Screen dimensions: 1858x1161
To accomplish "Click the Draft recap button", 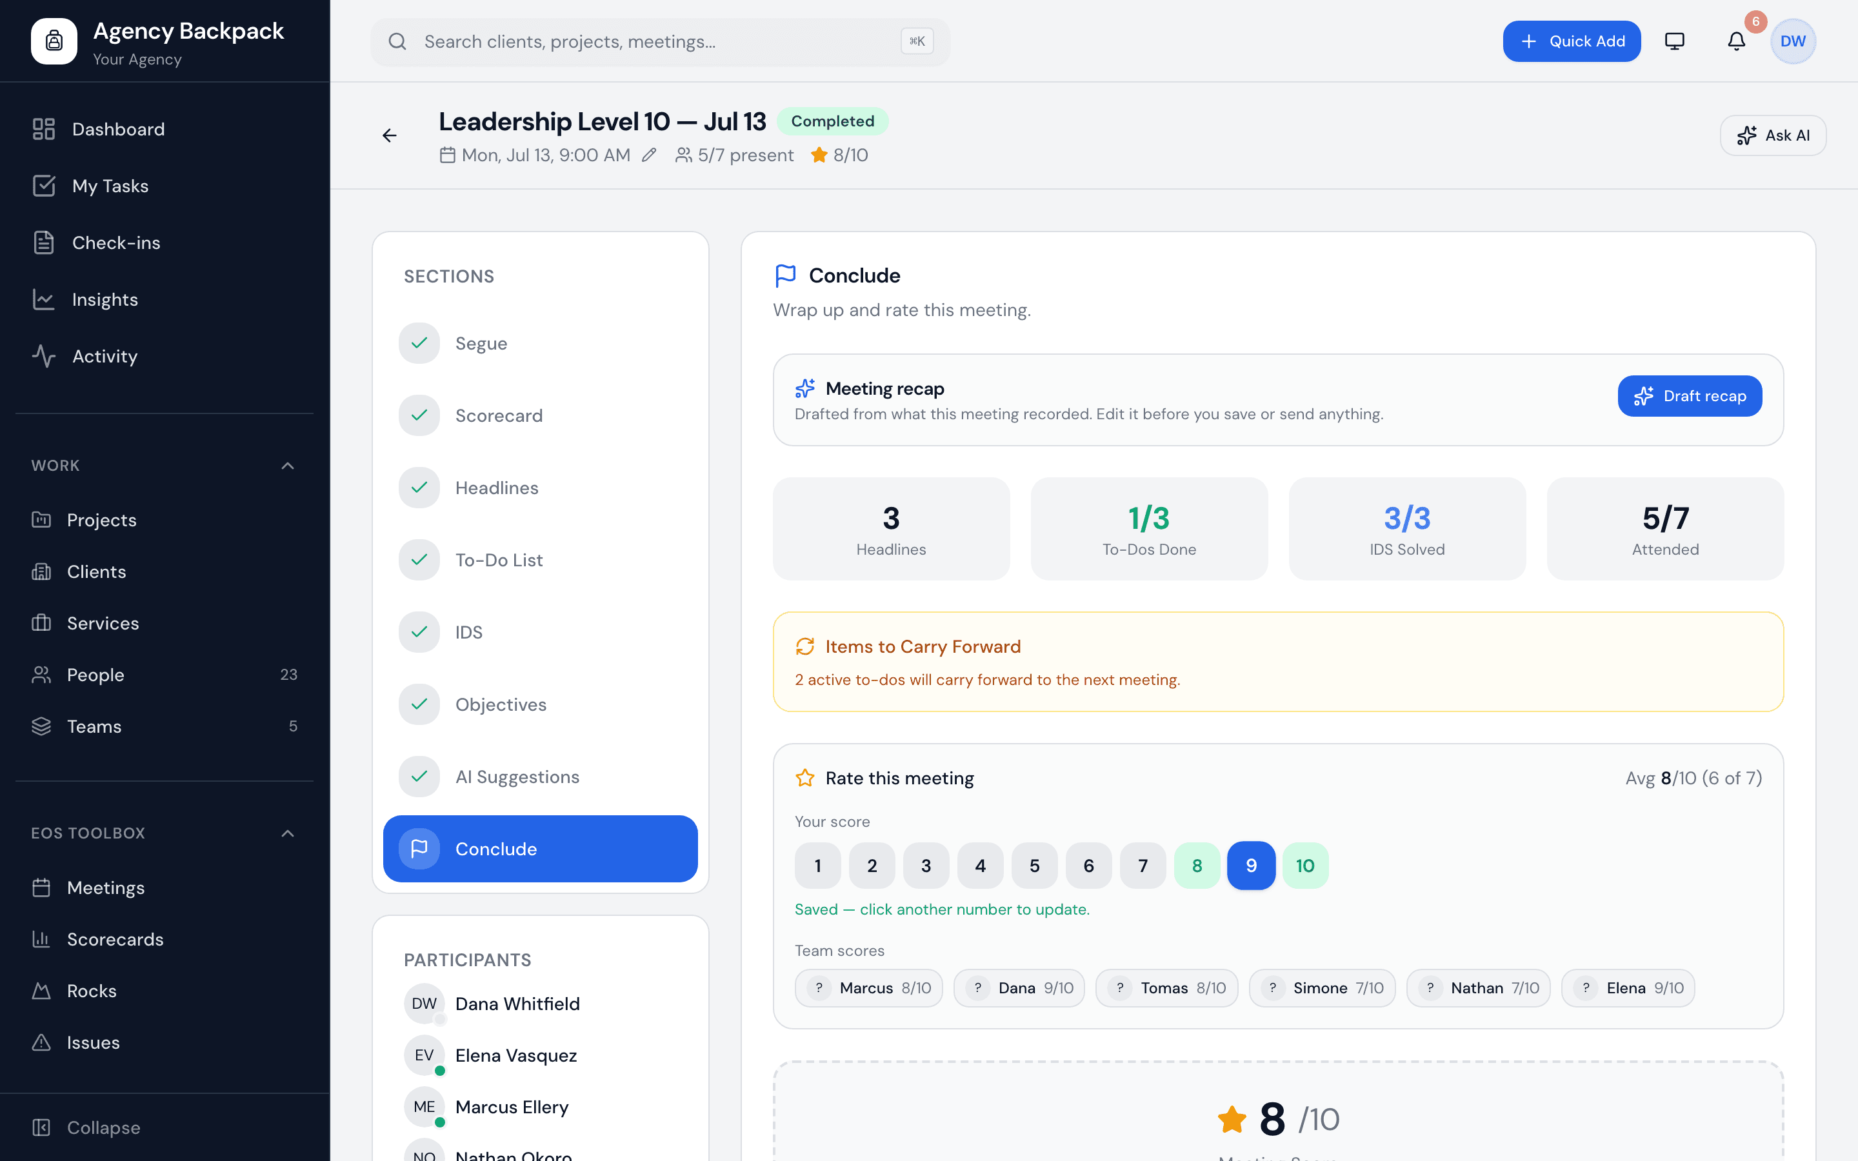I will coord(1690,396).
